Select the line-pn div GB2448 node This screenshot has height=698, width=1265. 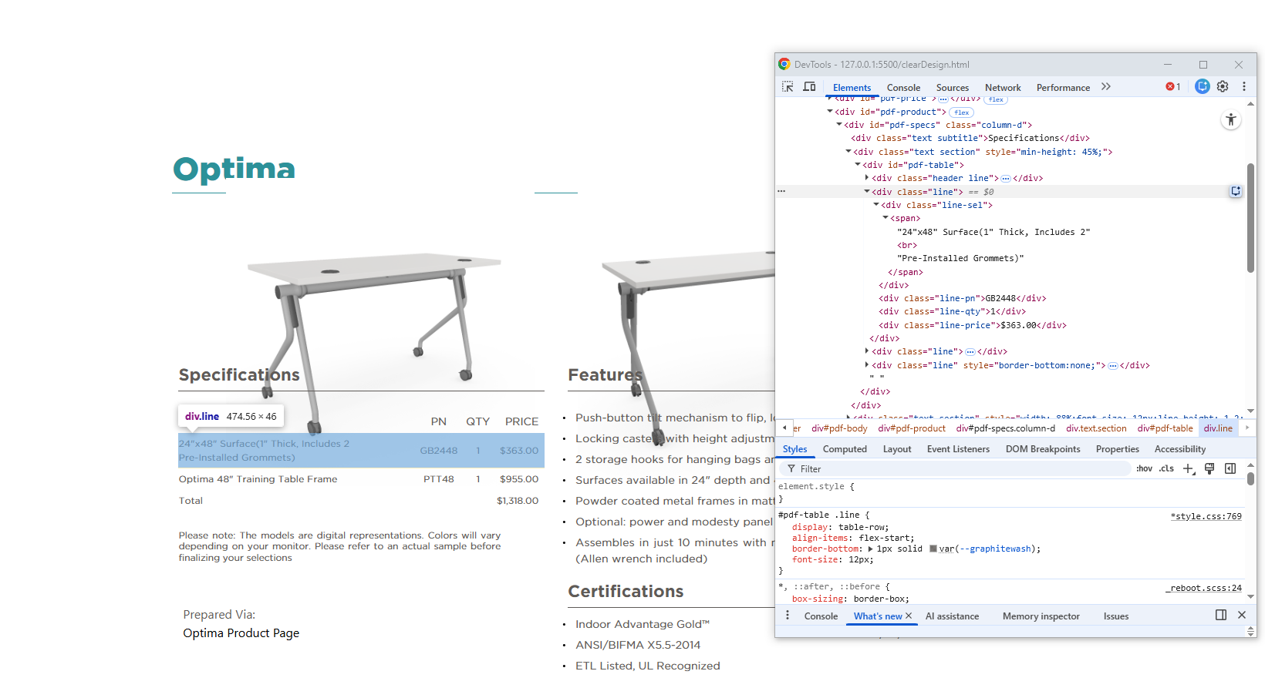point(963,298)
